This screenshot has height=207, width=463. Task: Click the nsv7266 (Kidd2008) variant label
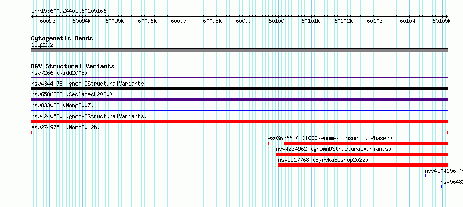[59, 73]
